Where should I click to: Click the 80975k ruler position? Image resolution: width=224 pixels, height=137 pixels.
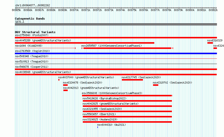click(132, 10)
